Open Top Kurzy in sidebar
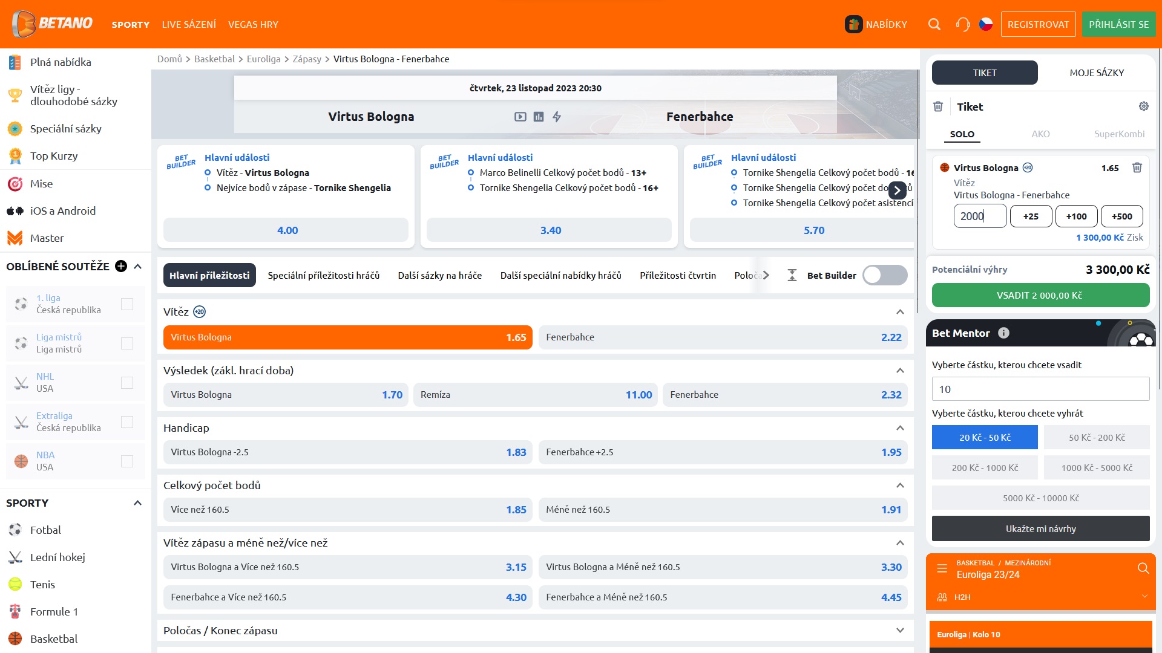The width and height of the screenshot is (1162, 653). 54,155
